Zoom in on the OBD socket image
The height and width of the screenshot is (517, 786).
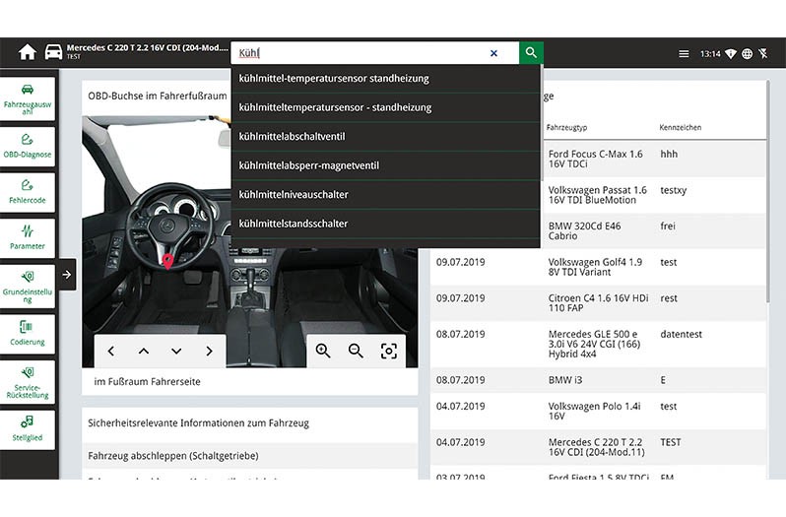click(323, 351)
